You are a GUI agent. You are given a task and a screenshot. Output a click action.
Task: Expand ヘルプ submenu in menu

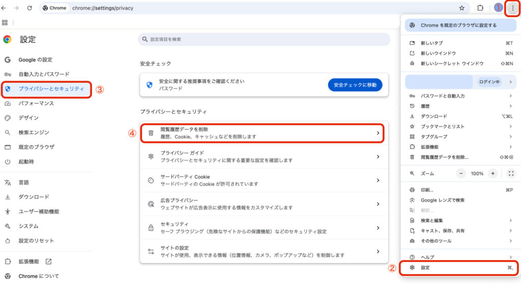[x=460, y=257]
